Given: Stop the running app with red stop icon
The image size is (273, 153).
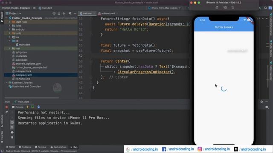Looking at the screenshot, I should pos(7,107).
